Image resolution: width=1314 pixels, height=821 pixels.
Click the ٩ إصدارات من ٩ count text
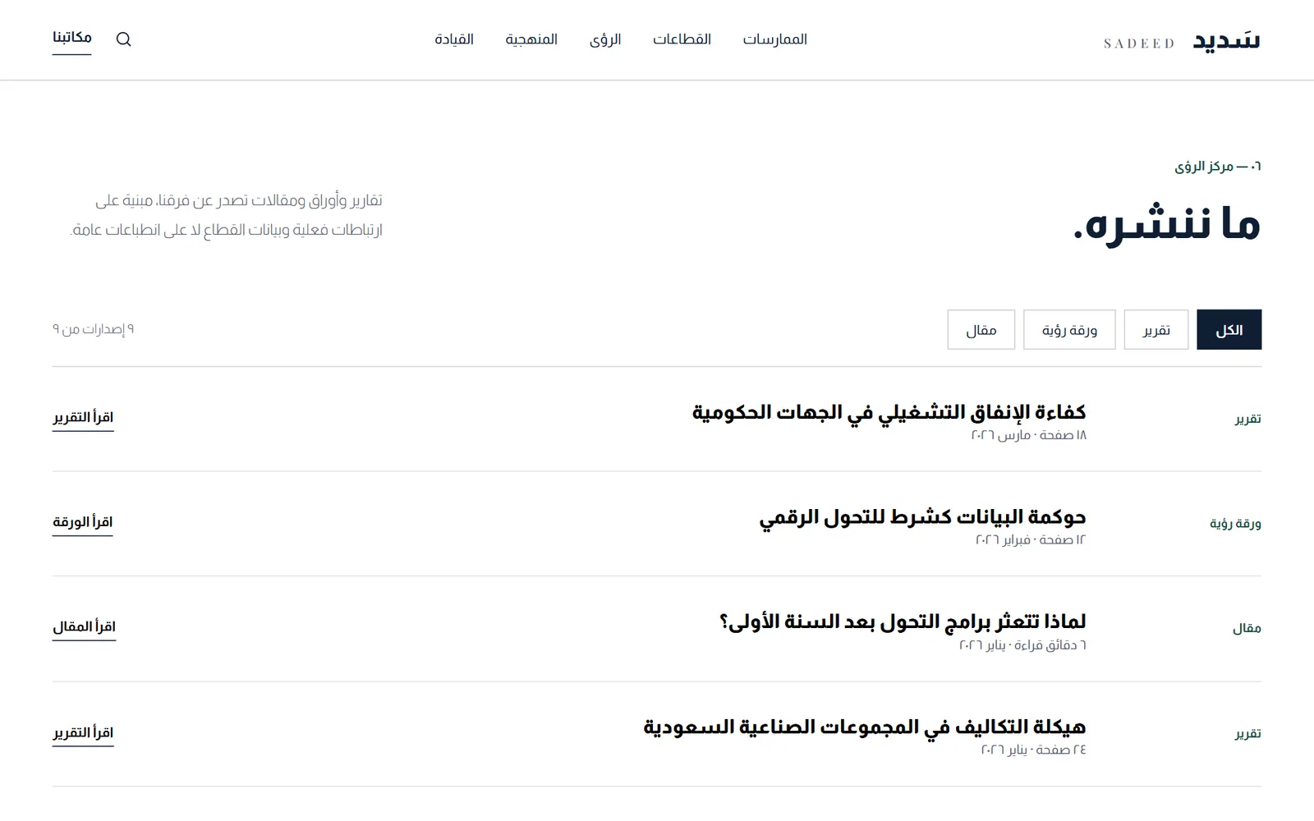point(93,329)
